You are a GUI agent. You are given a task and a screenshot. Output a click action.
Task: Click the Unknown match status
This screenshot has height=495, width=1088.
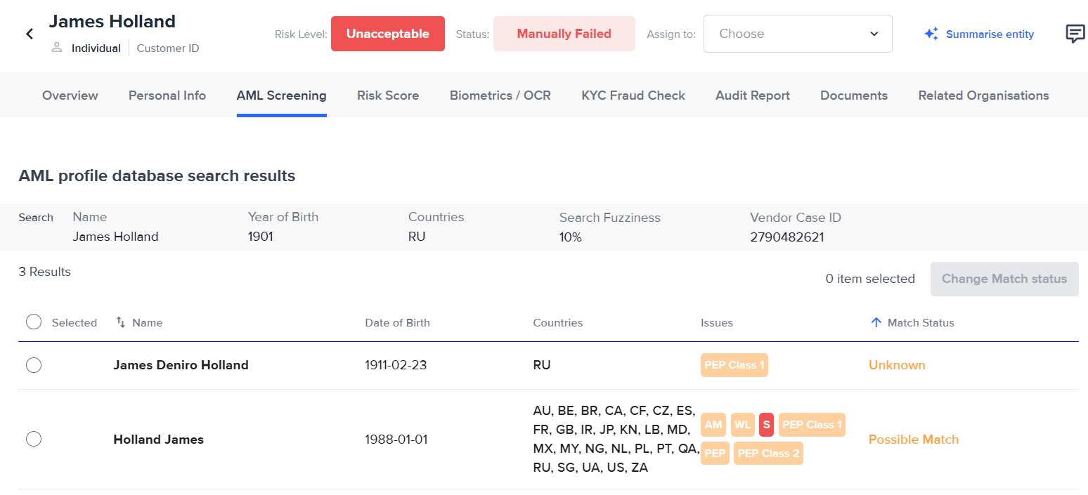[897, 365]
